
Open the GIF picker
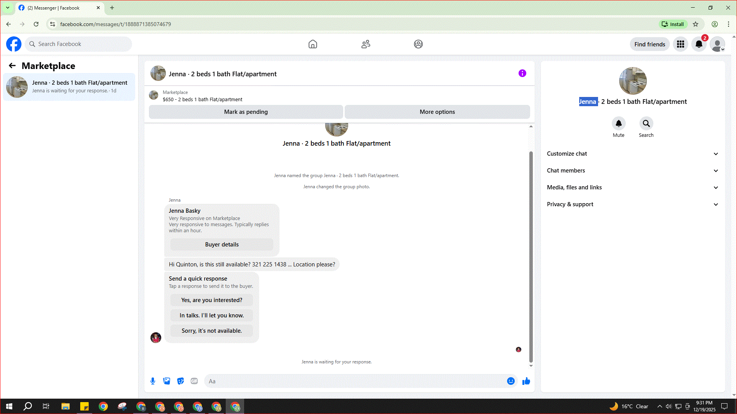[194, 381]
